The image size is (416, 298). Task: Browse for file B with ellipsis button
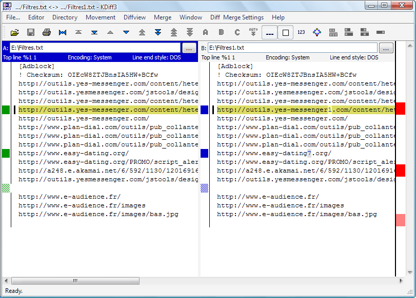coord(386,48)
